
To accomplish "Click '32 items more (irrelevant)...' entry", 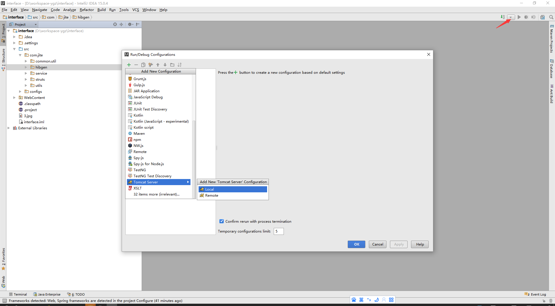I will pyautogui.click(x=156, y=194).
